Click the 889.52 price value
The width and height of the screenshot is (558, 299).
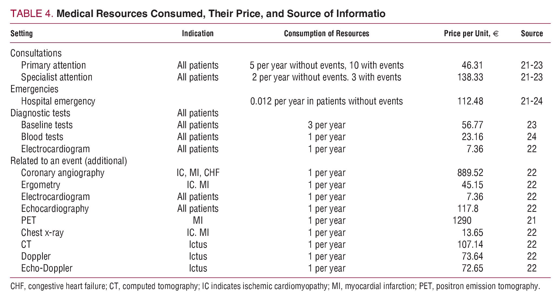[470, 173]
